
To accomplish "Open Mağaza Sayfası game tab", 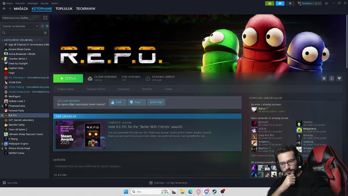I will [66, 89].
